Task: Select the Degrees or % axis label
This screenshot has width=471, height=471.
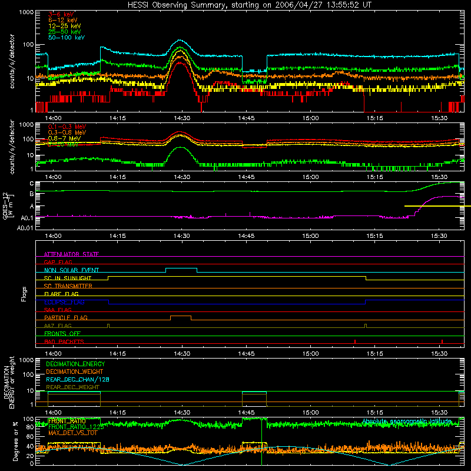Action: pyautogui.click(x=15, y=441)
